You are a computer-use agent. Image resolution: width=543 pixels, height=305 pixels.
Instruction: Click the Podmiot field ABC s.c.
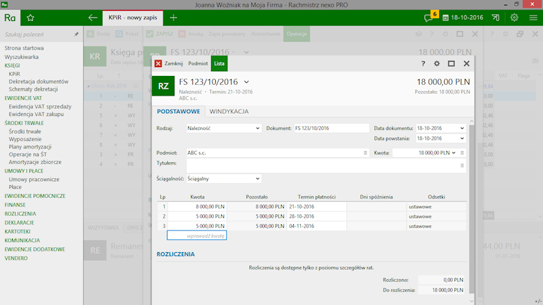click(x=274, y=153)
